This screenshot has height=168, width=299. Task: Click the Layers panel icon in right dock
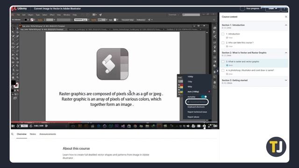tap(215, 82)
